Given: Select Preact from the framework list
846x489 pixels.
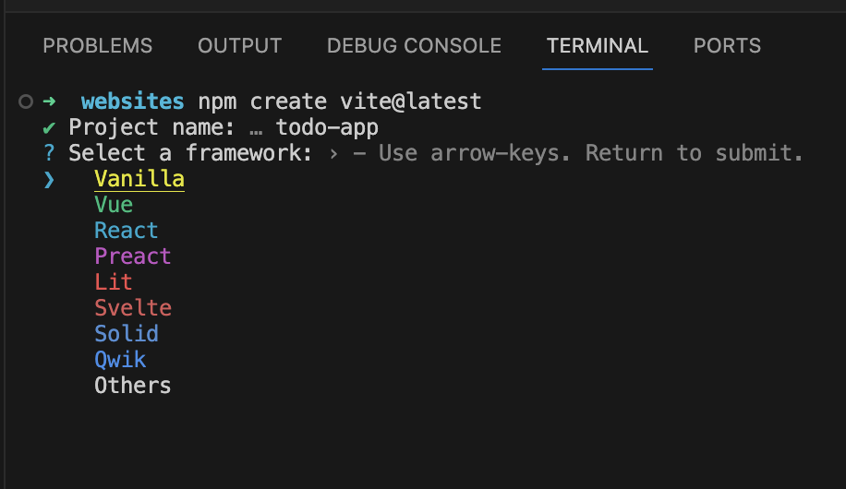Looking at the screenshot, I should [x=133, y=256].
